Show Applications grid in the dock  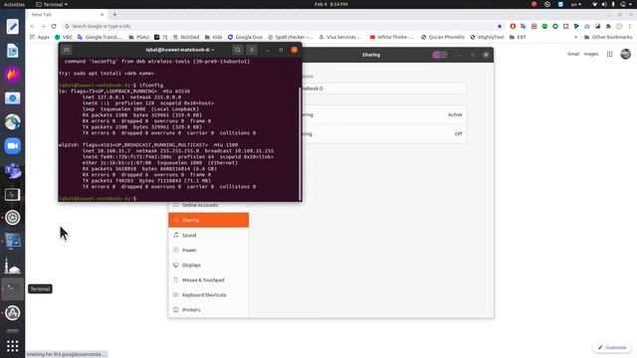click(13, 346)
